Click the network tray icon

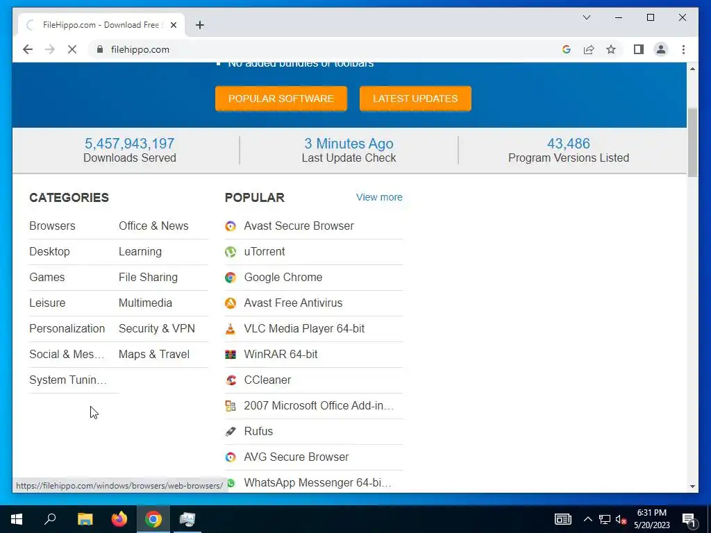pos(605,519)
